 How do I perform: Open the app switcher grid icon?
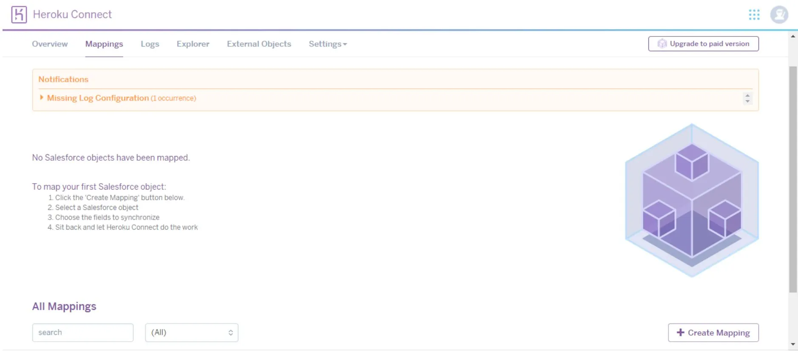tap(754, 15)
